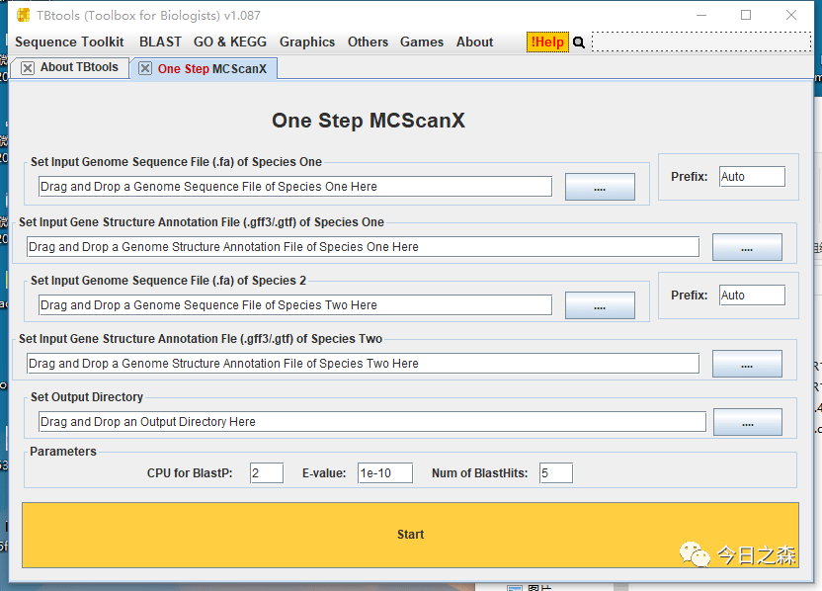The height and width of the screenshot is (591, 822).
Task: Click Species One annotation file field
Action: pos(363,247)
